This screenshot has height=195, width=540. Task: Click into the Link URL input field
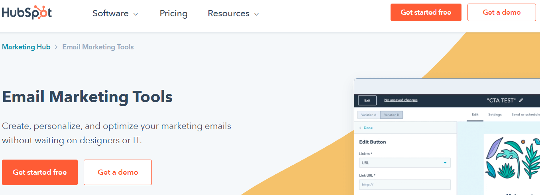pos(405,185)
